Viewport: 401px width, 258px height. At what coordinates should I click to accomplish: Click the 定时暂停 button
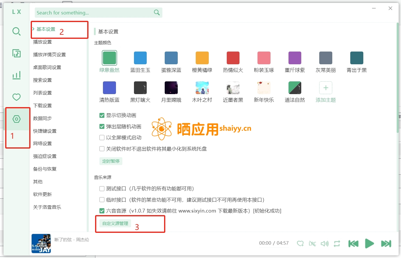click(x=111, y=161)
